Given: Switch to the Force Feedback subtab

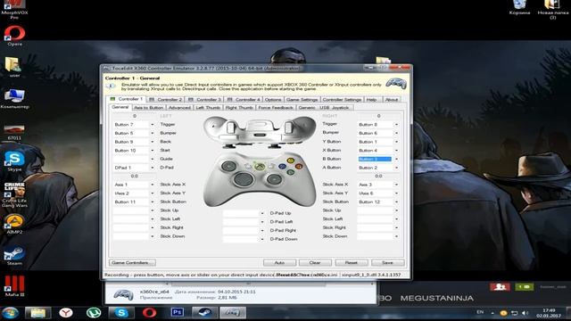Looking at the screenshot, I should coord(276,108).
